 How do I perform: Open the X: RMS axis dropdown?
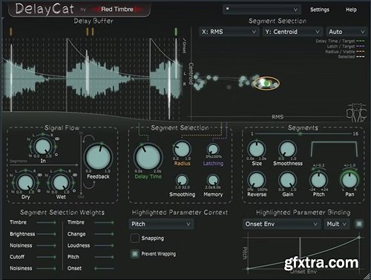click(229, 32)
